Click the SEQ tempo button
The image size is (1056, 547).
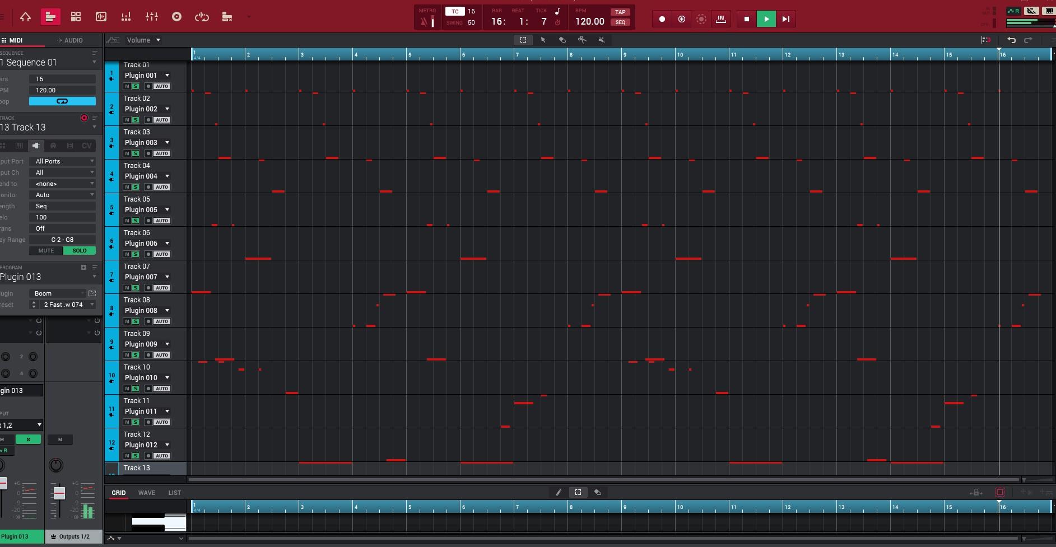coord(620,22)
